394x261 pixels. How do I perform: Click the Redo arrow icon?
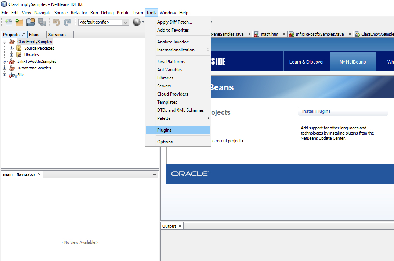tap(67, 22)
